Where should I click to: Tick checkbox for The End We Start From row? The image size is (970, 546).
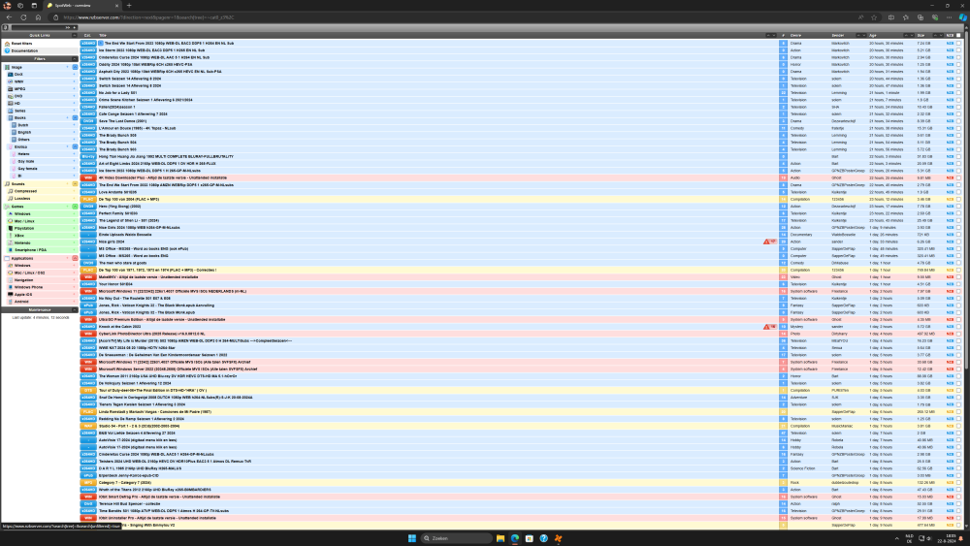point(959,44)
